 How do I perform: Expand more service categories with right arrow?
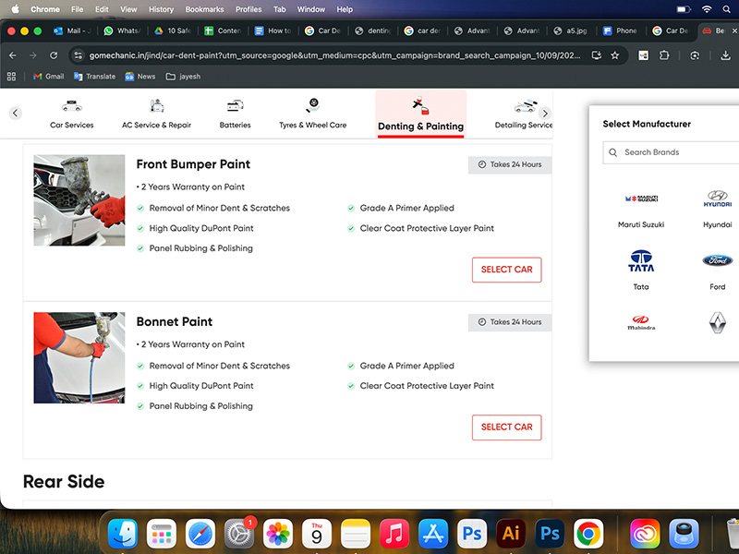click(x=545, y=113)
